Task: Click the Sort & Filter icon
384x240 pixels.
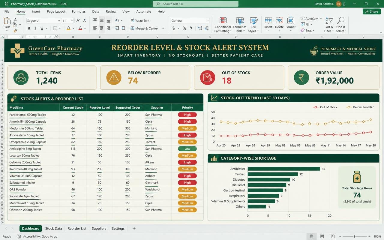Action: [x=329, y=20]
